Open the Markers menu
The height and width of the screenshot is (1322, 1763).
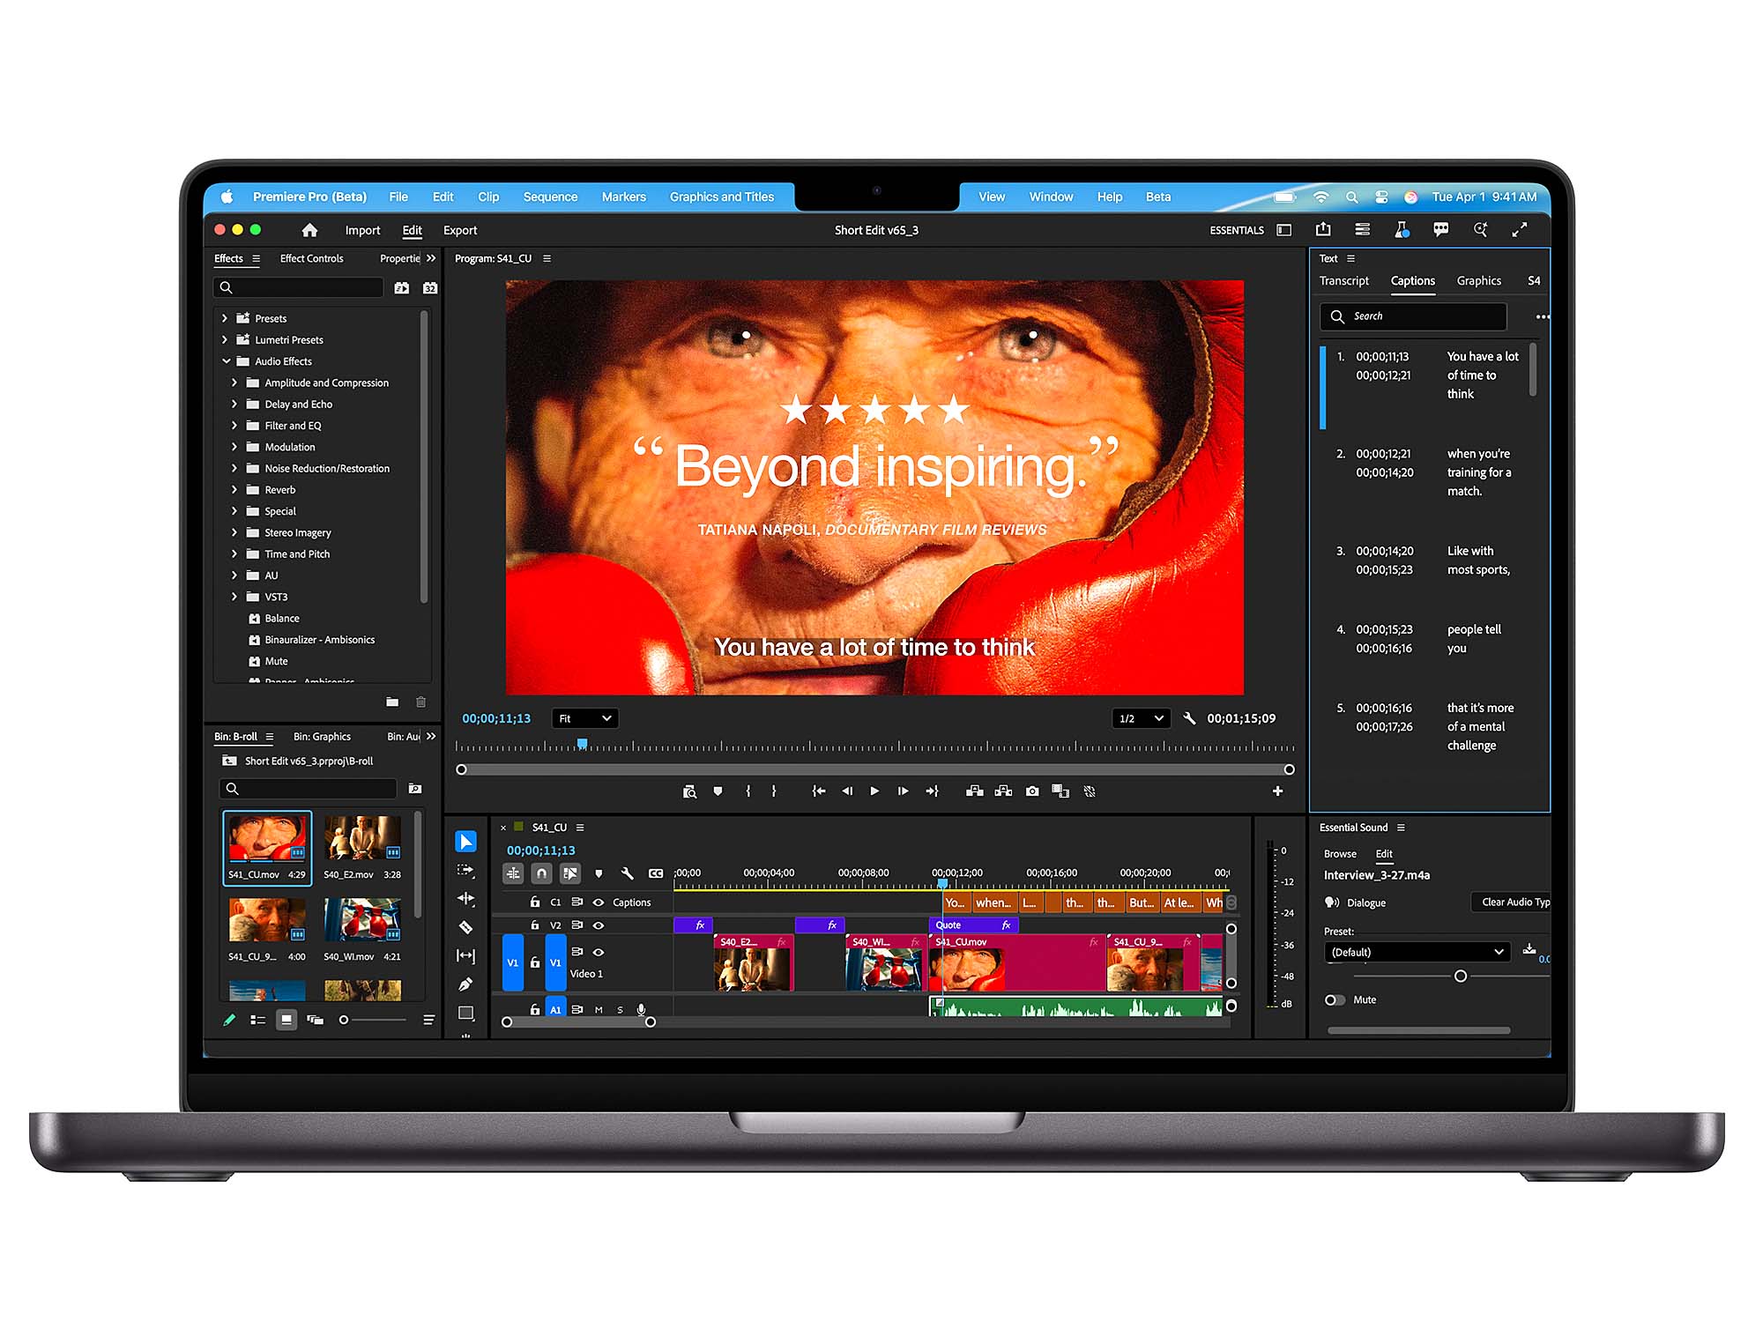coord(623,197)
